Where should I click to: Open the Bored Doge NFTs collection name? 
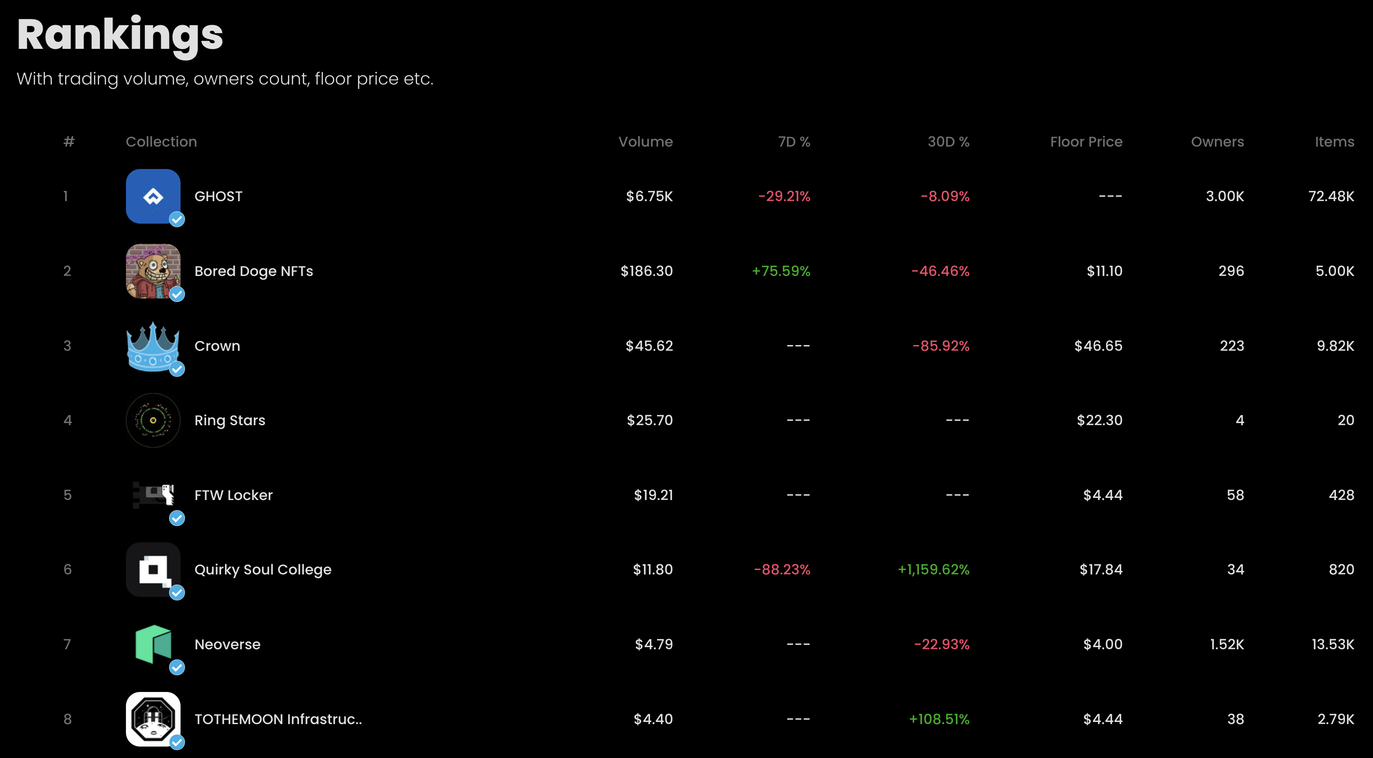[x=254, y=271]
